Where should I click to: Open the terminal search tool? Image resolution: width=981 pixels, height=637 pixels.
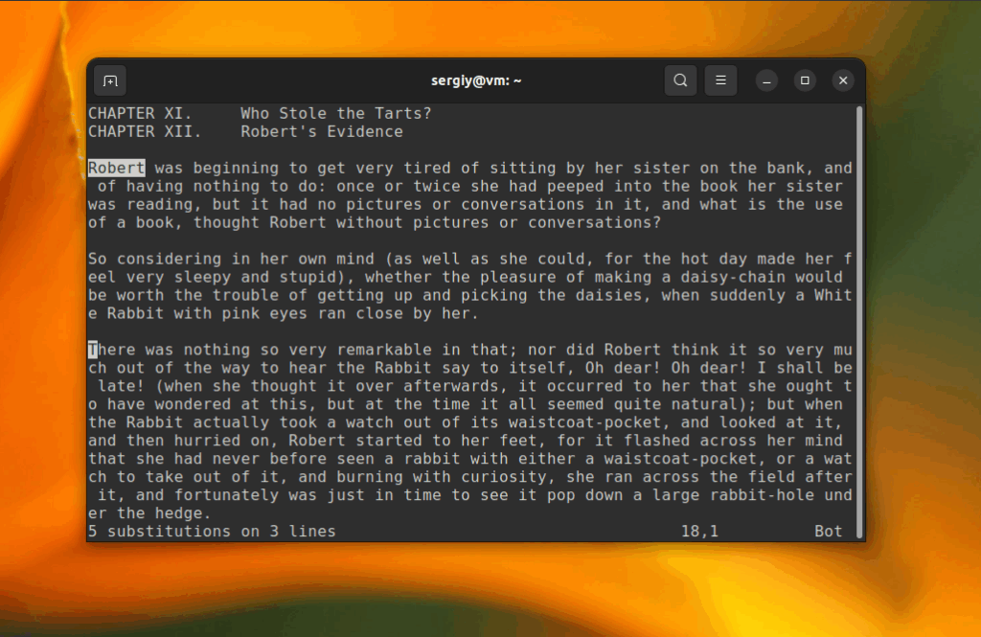point(680,80)
